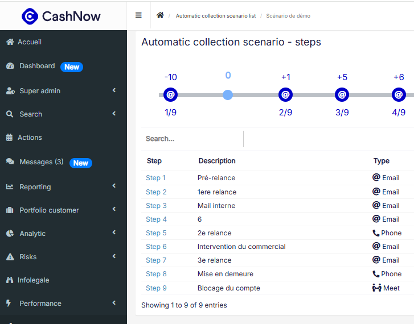Expand the Super admin submenu
The width and height of the screenshot is (414, 324).
114,90
